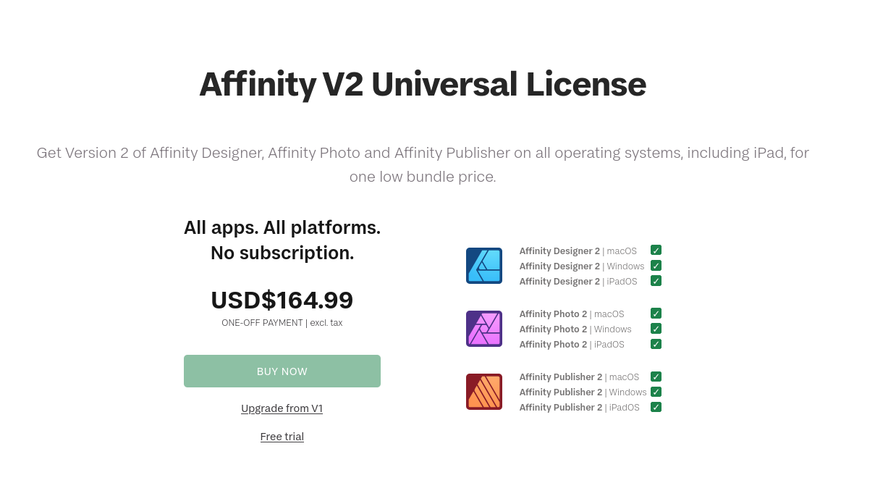Toggle the Affinity Photo 2 macOS checkmark

(x=656, y=314)
